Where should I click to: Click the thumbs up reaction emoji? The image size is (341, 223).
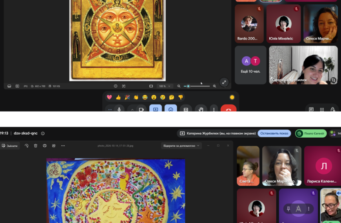click(x=118, y=97)
